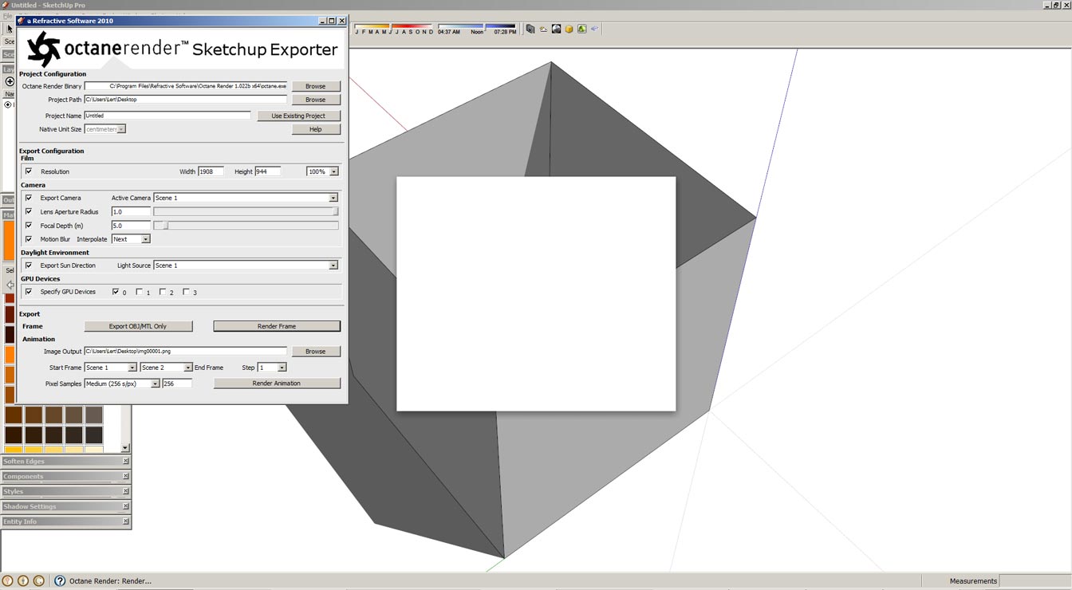This screenshot has width=1072, height=590.
Task: Enable GPU device 3
Action: 187,292
